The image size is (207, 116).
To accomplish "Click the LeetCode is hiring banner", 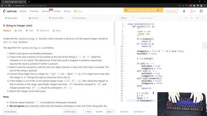I will [x=143, y=10].
